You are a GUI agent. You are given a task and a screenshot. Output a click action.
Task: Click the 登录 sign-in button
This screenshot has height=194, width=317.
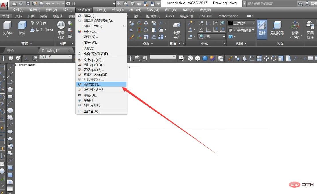click(x=311, y=4)
